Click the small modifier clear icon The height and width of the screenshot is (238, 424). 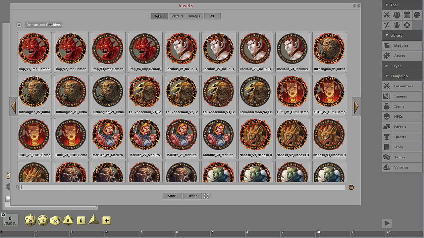[4, 215]
